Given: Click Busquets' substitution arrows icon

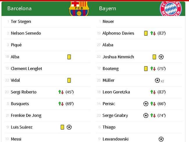Looking at the screenshot, I should (61, 104).
